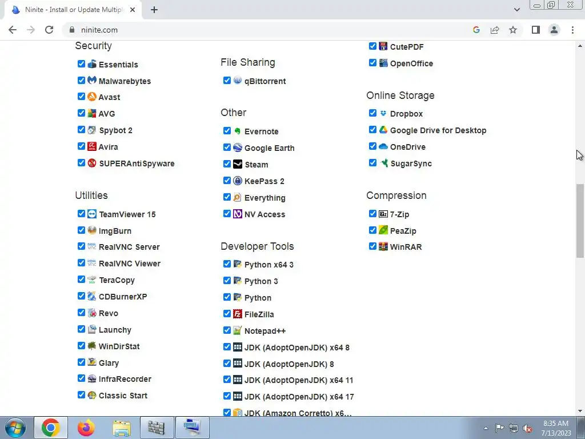This screenshot has height=439, width=585.
Task: Click the Google Earth icon
Action: (x=238, y=147)
